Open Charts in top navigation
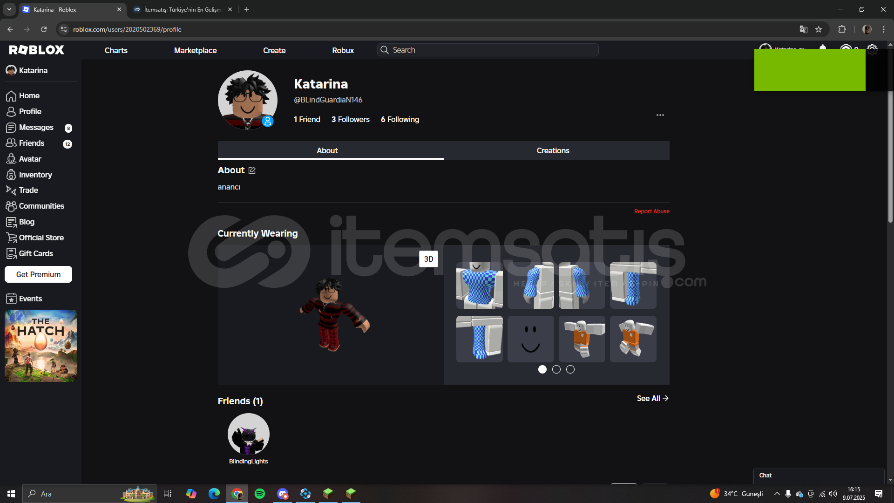Image resolution: width=894 pixels, height=503 pixels. [x=116, y=50]
